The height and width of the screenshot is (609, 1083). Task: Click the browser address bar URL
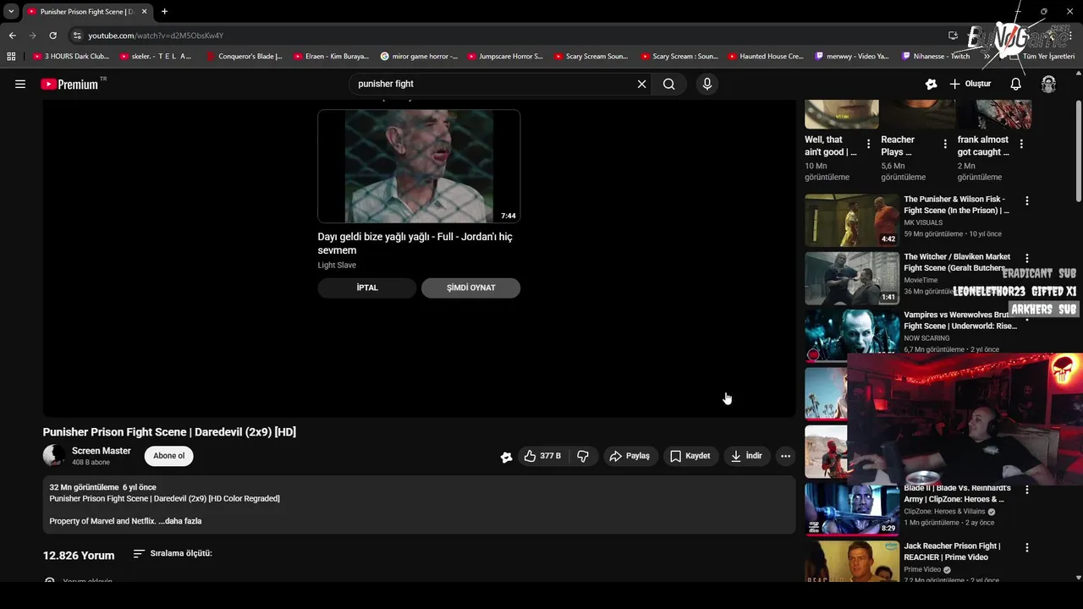156,36
